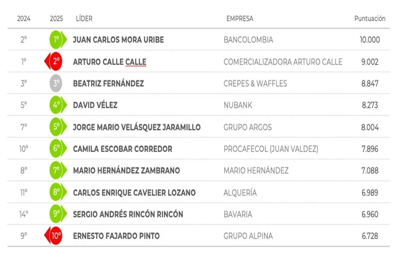Click the red 2º rank badge
396x264 pixels.
coord(56,62)
